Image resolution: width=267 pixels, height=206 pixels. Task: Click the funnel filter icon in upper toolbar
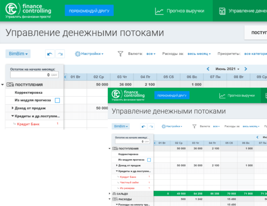click(120, 54)
